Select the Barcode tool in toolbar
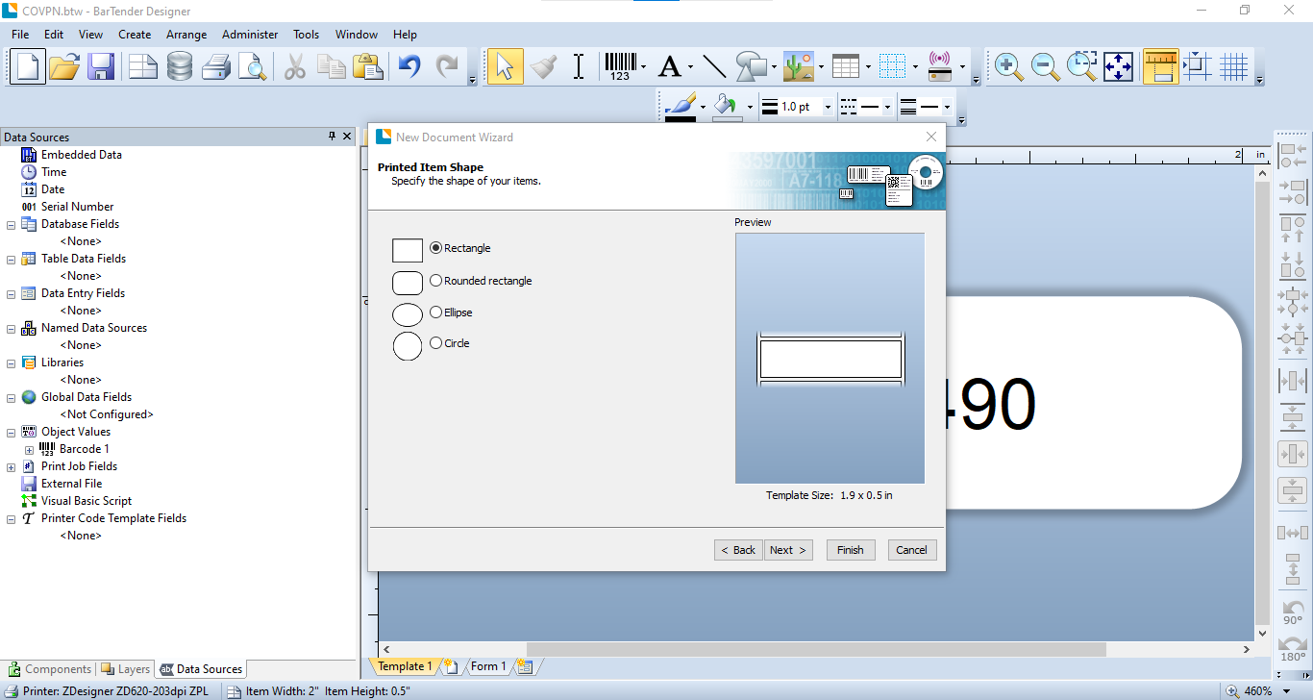The width and height of the screenshot is (1313, 700). (620, 66)
